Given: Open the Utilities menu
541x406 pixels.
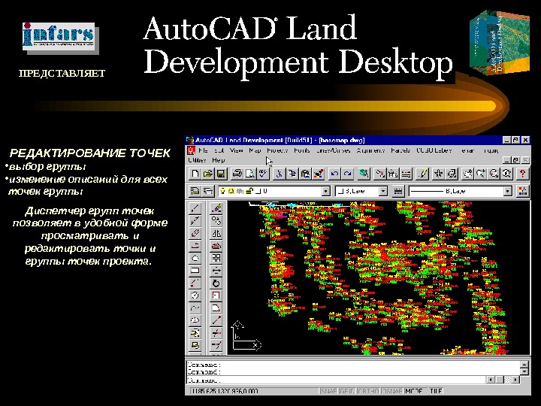Looking at the screenshot, I should (x=197, y=160).
